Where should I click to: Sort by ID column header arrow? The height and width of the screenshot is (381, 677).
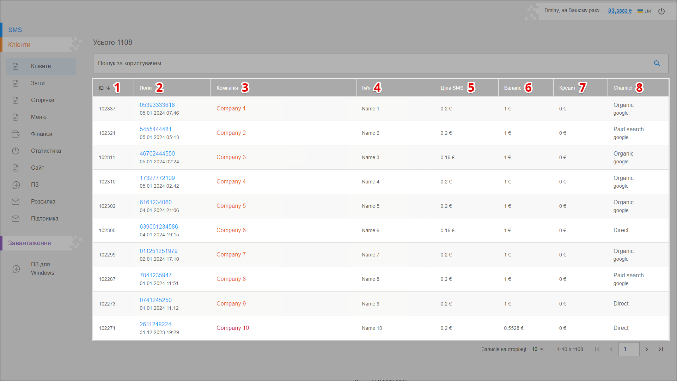pos(108,88)
